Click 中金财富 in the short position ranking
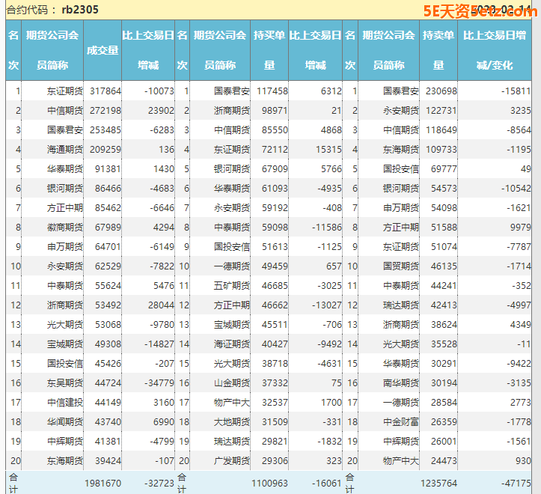The height and width of the screenshot is (494, 541). click(401, 422)
